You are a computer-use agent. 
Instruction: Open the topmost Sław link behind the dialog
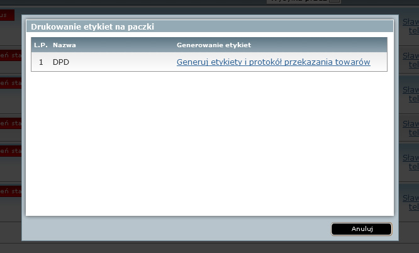tap(411, 21)
